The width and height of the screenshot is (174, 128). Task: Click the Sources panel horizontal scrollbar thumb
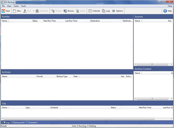[x=152, y=64]
